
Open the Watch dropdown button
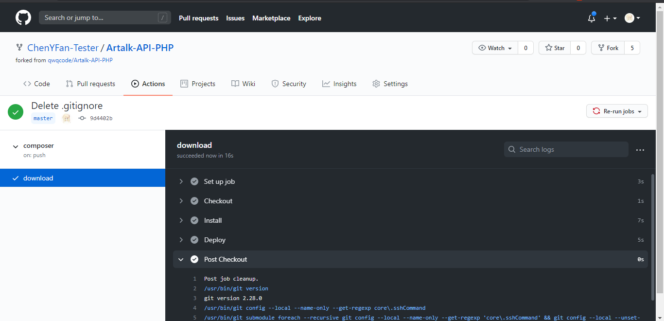495,48
